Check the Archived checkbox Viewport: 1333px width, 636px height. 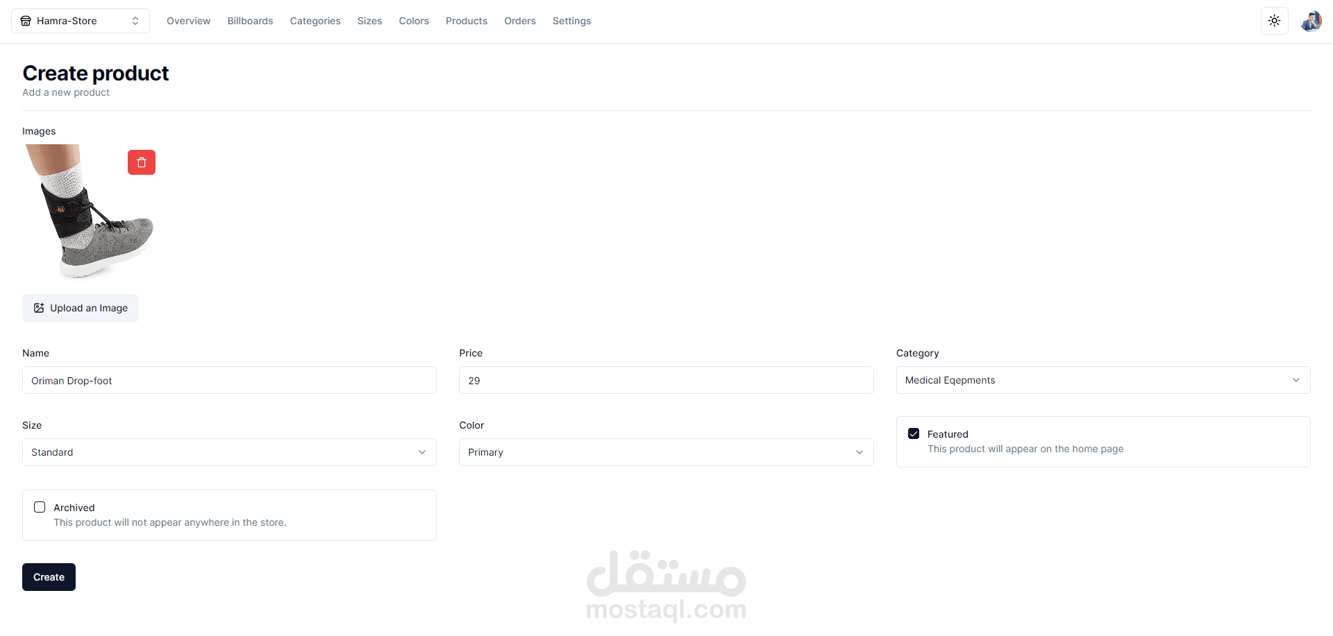[x=40, y=507]
